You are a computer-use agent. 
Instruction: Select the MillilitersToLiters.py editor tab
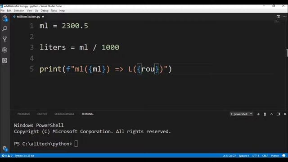28,17
